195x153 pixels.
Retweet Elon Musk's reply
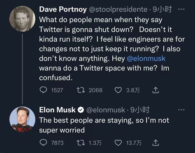point(81,143)
